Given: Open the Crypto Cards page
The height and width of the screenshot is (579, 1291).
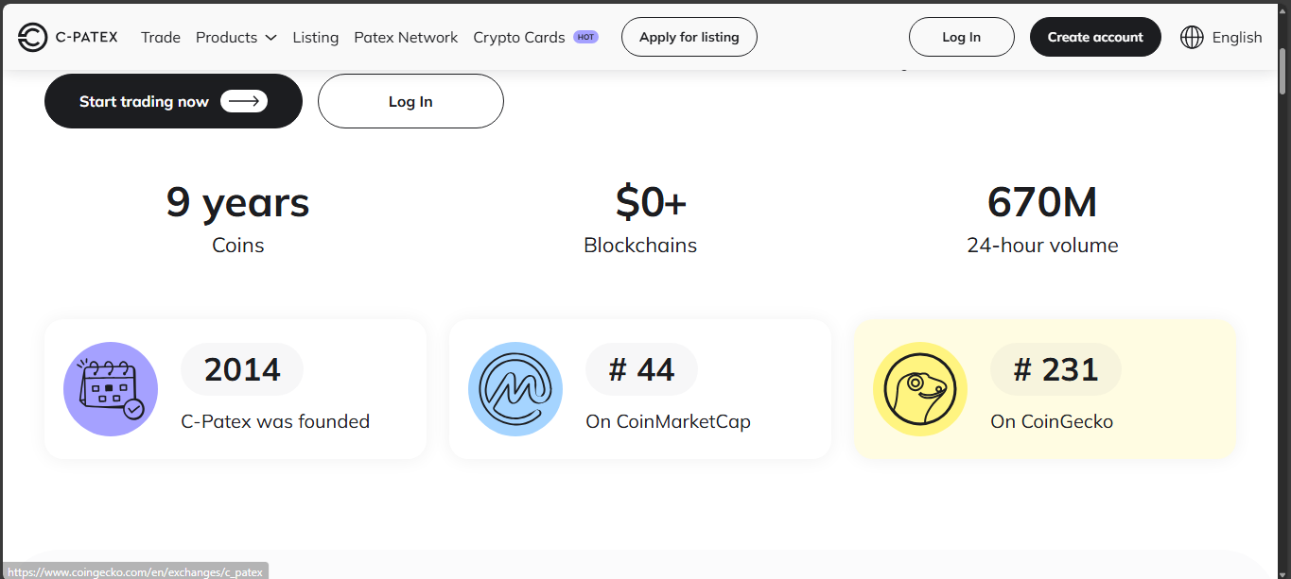Looking at the screenshot, I should pos(518,37).
